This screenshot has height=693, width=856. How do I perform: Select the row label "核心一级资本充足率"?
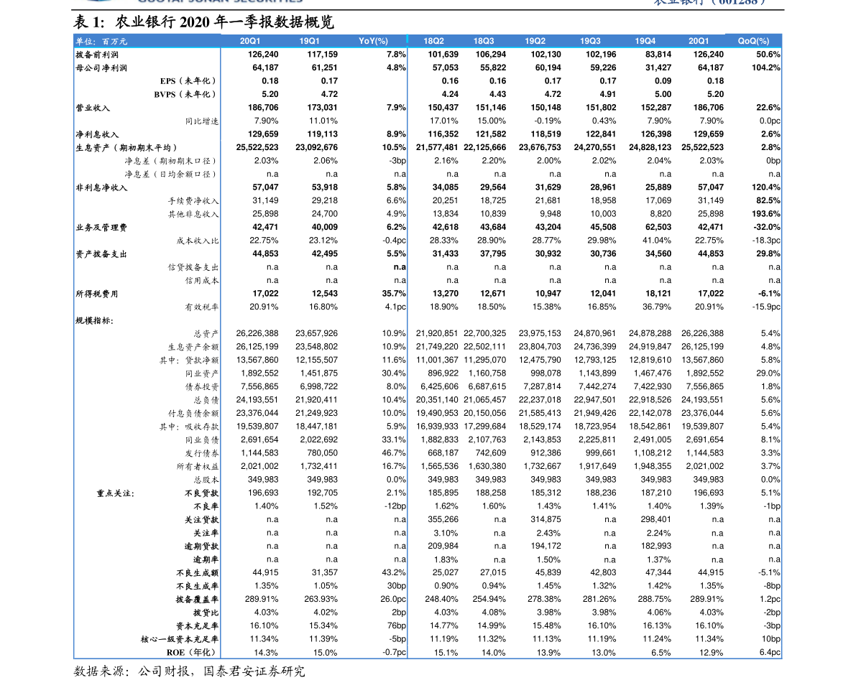pyautogui.click(x=180, y=640)
